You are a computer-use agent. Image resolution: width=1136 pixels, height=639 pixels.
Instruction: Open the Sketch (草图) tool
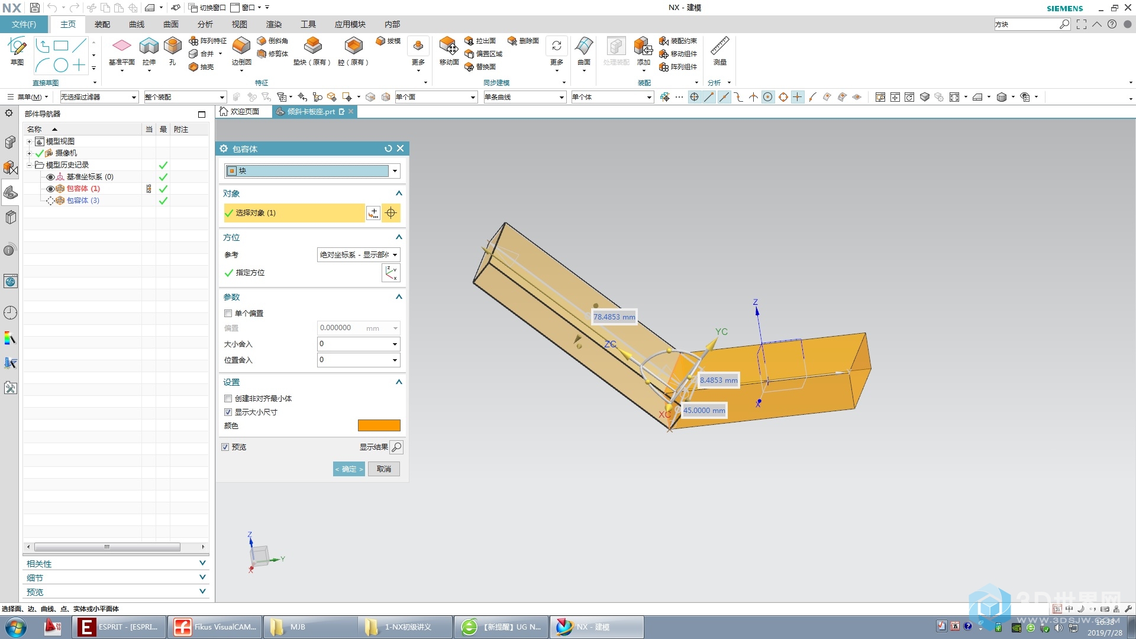[x=17, y=50]
